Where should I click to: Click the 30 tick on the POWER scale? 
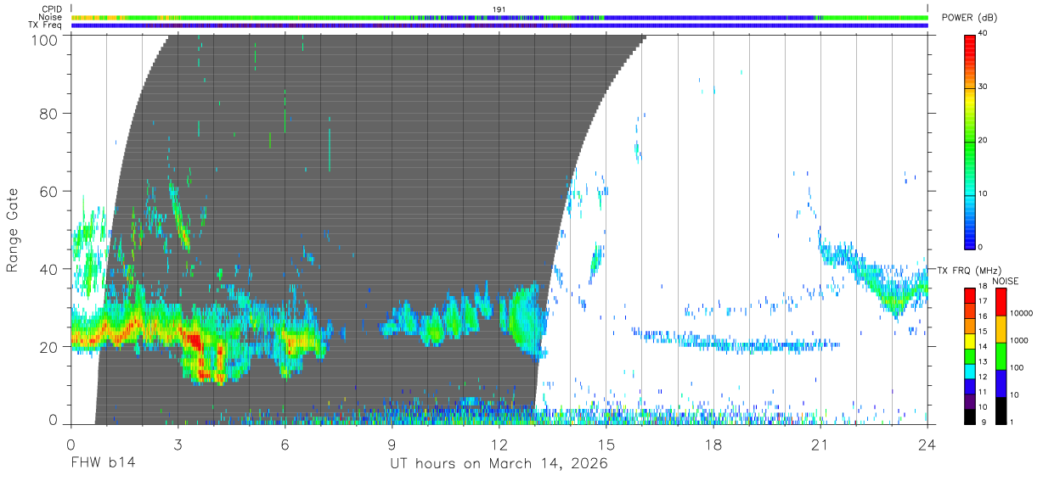(984, 87)
